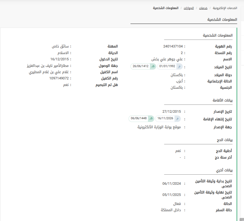Click the Gregorian م badge for Iqama expiry
The height and width of the screenshot is (221, 244).
click(x=178, y=118)
